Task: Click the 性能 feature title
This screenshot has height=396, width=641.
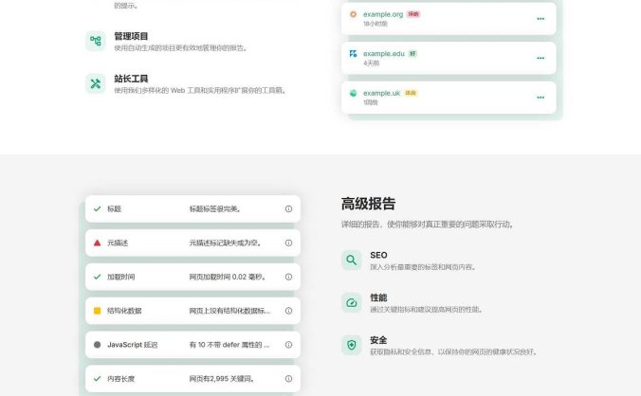Action: (x=378, y=297)
